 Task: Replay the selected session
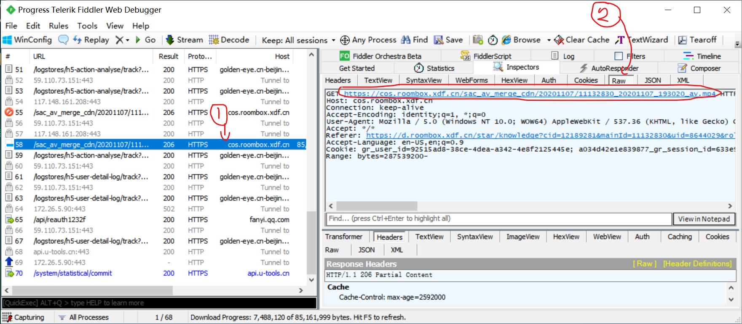click(91, 40)
